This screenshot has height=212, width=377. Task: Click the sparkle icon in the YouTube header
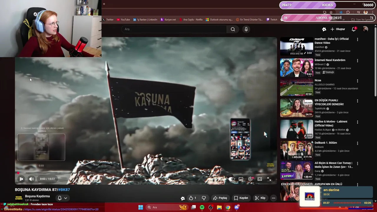(x=324, y=29)
